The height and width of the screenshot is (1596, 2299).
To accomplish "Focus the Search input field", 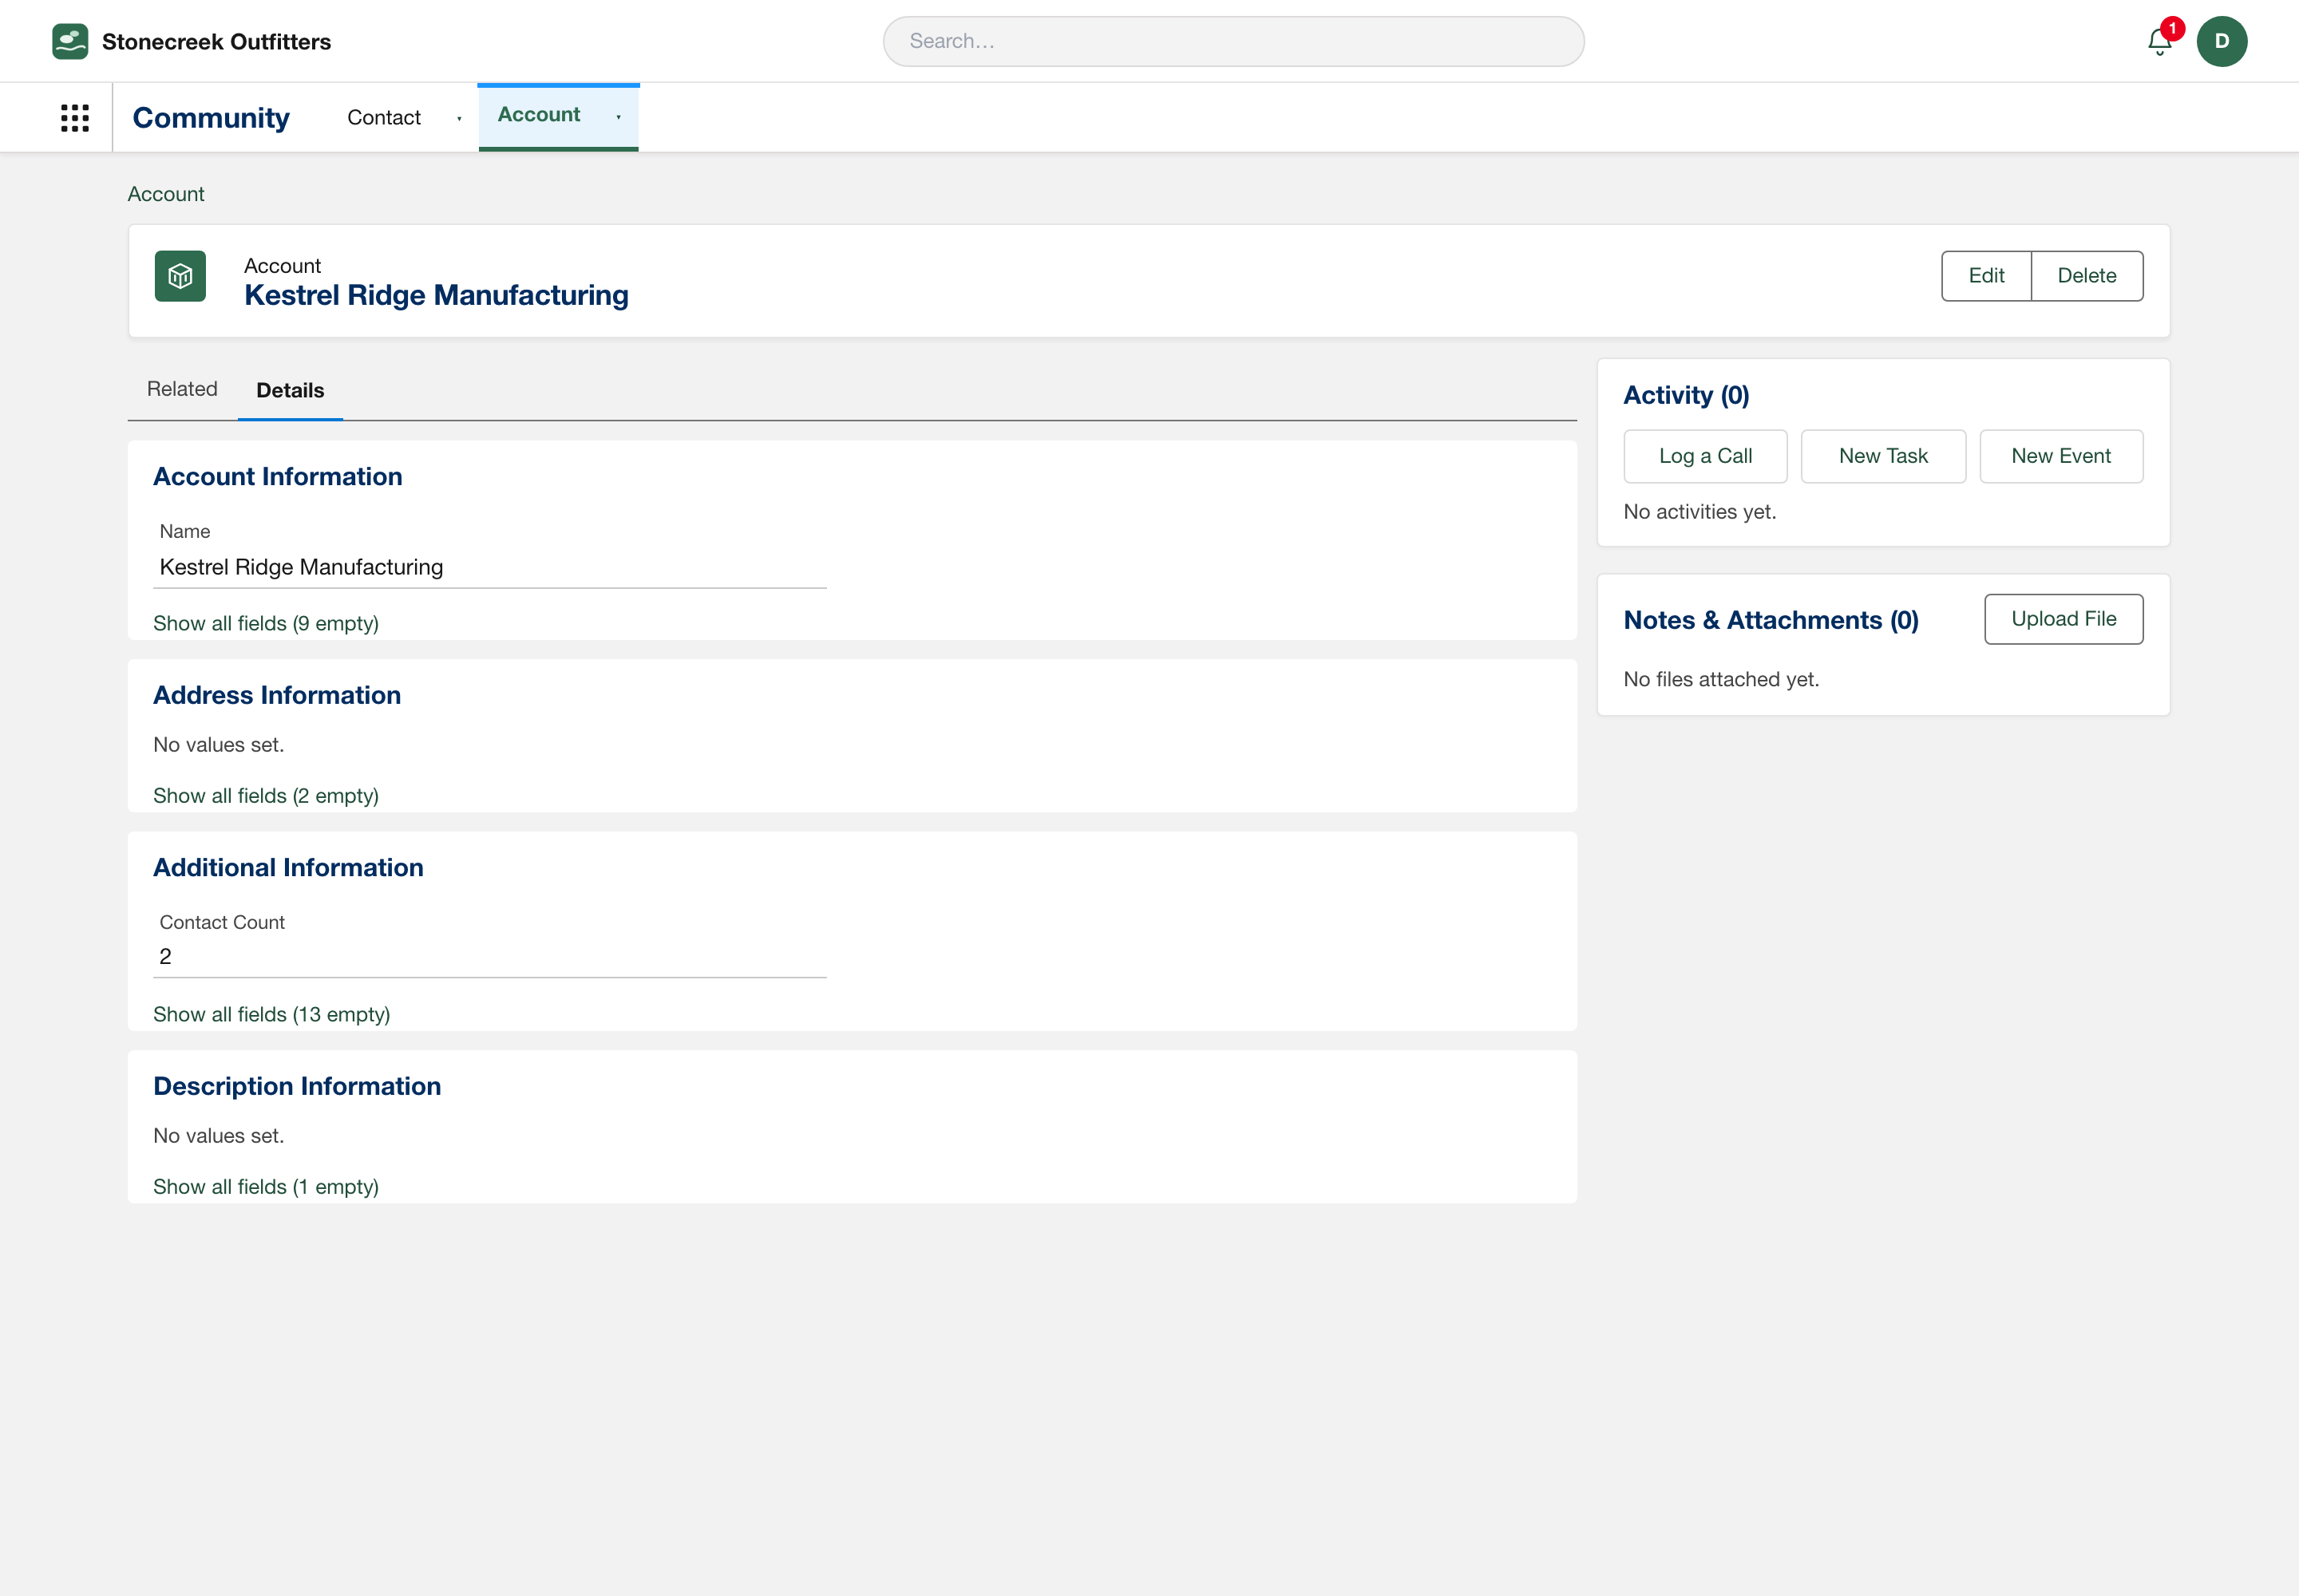I will click(x=1233, y=41).
